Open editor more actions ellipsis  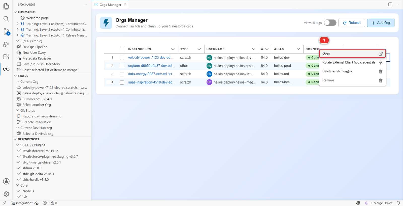[397, 5]
